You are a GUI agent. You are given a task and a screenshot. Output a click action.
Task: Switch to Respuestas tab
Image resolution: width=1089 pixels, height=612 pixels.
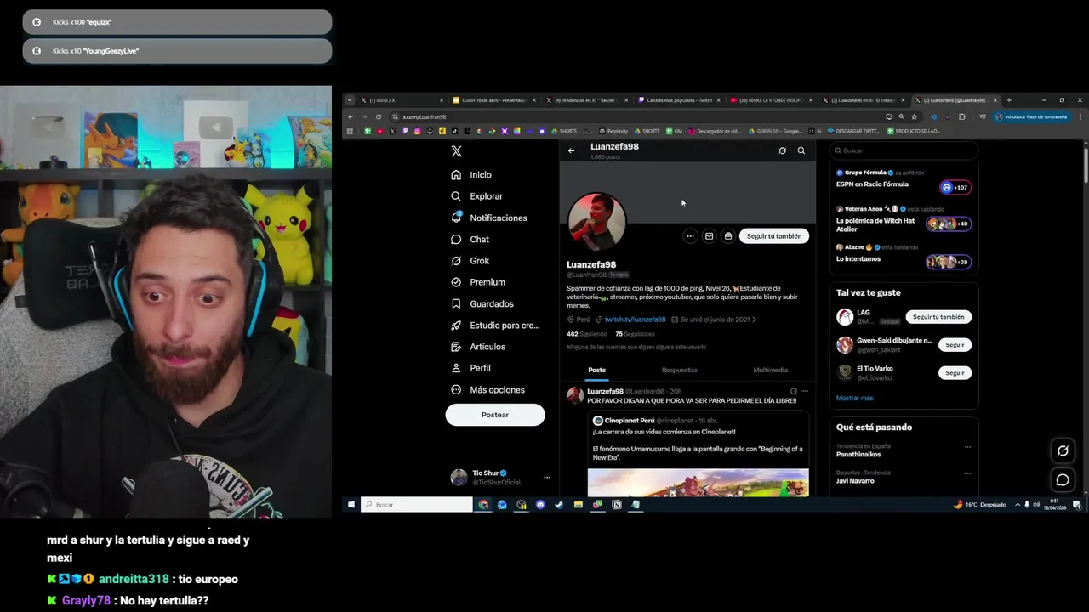680,371
